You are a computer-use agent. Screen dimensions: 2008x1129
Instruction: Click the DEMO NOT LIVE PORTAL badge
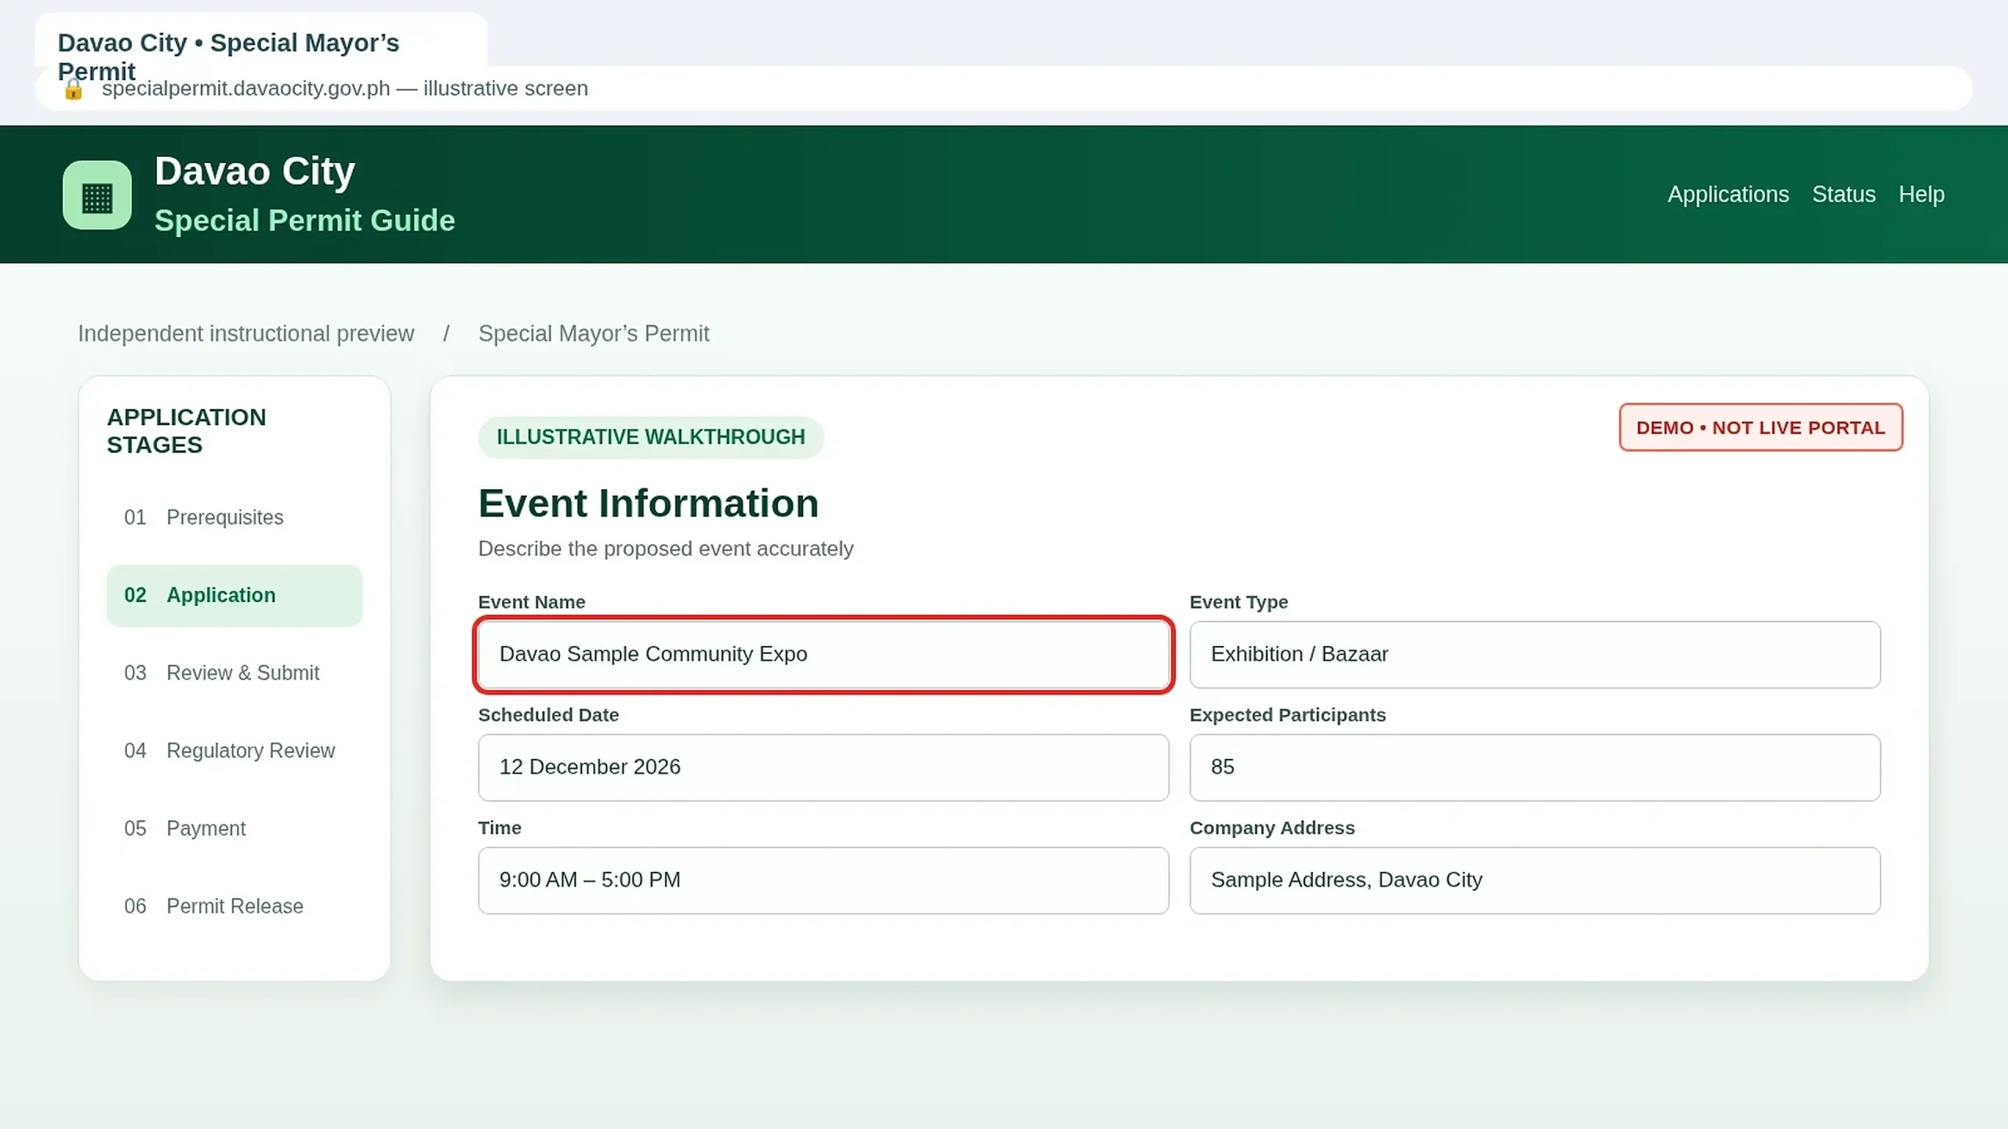1761,427
